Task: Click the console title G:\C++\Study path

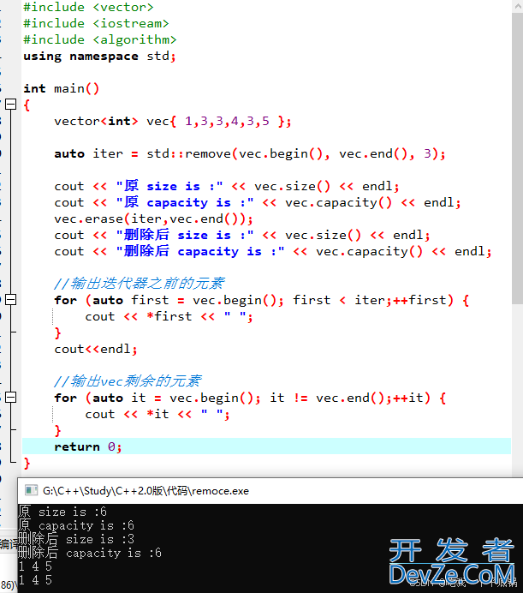Action: click(146, 491)
